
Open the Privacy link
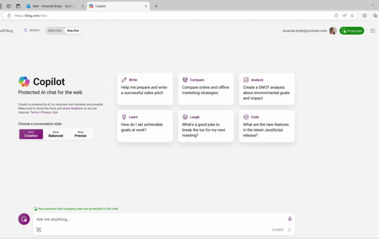click(45, 112)
